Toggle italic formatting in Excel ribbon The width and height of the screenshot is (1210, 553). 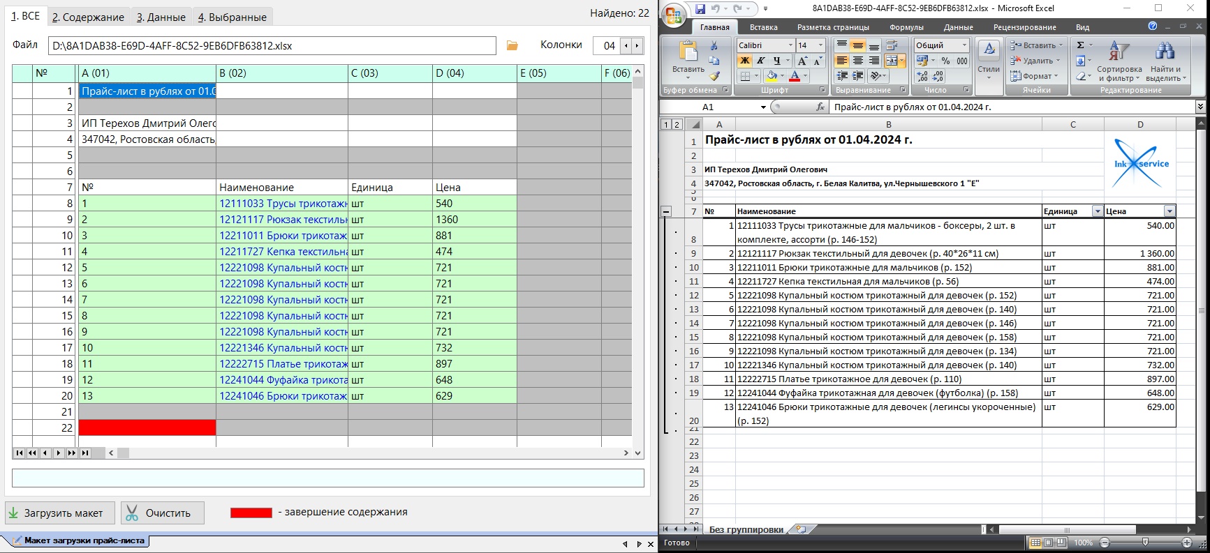point(761,61)
